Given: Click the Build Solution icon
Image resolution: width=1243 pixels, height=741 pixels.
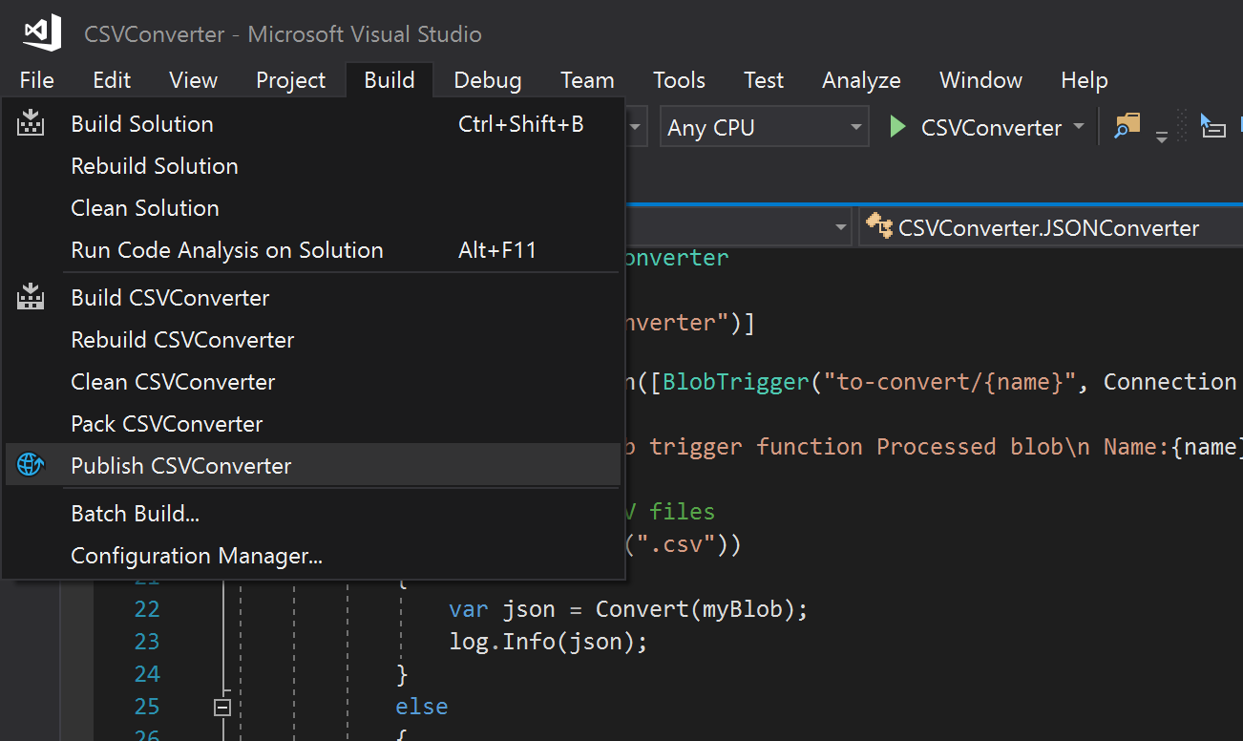Looking at the screenshot, I should coord(32,123).
